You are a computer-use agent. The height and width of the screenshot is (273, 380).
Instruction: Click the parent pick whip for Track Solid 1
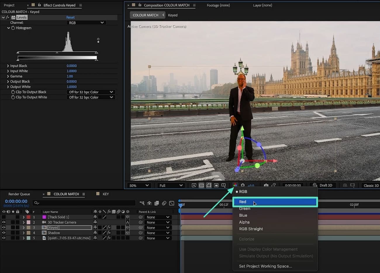coord(141,217)
